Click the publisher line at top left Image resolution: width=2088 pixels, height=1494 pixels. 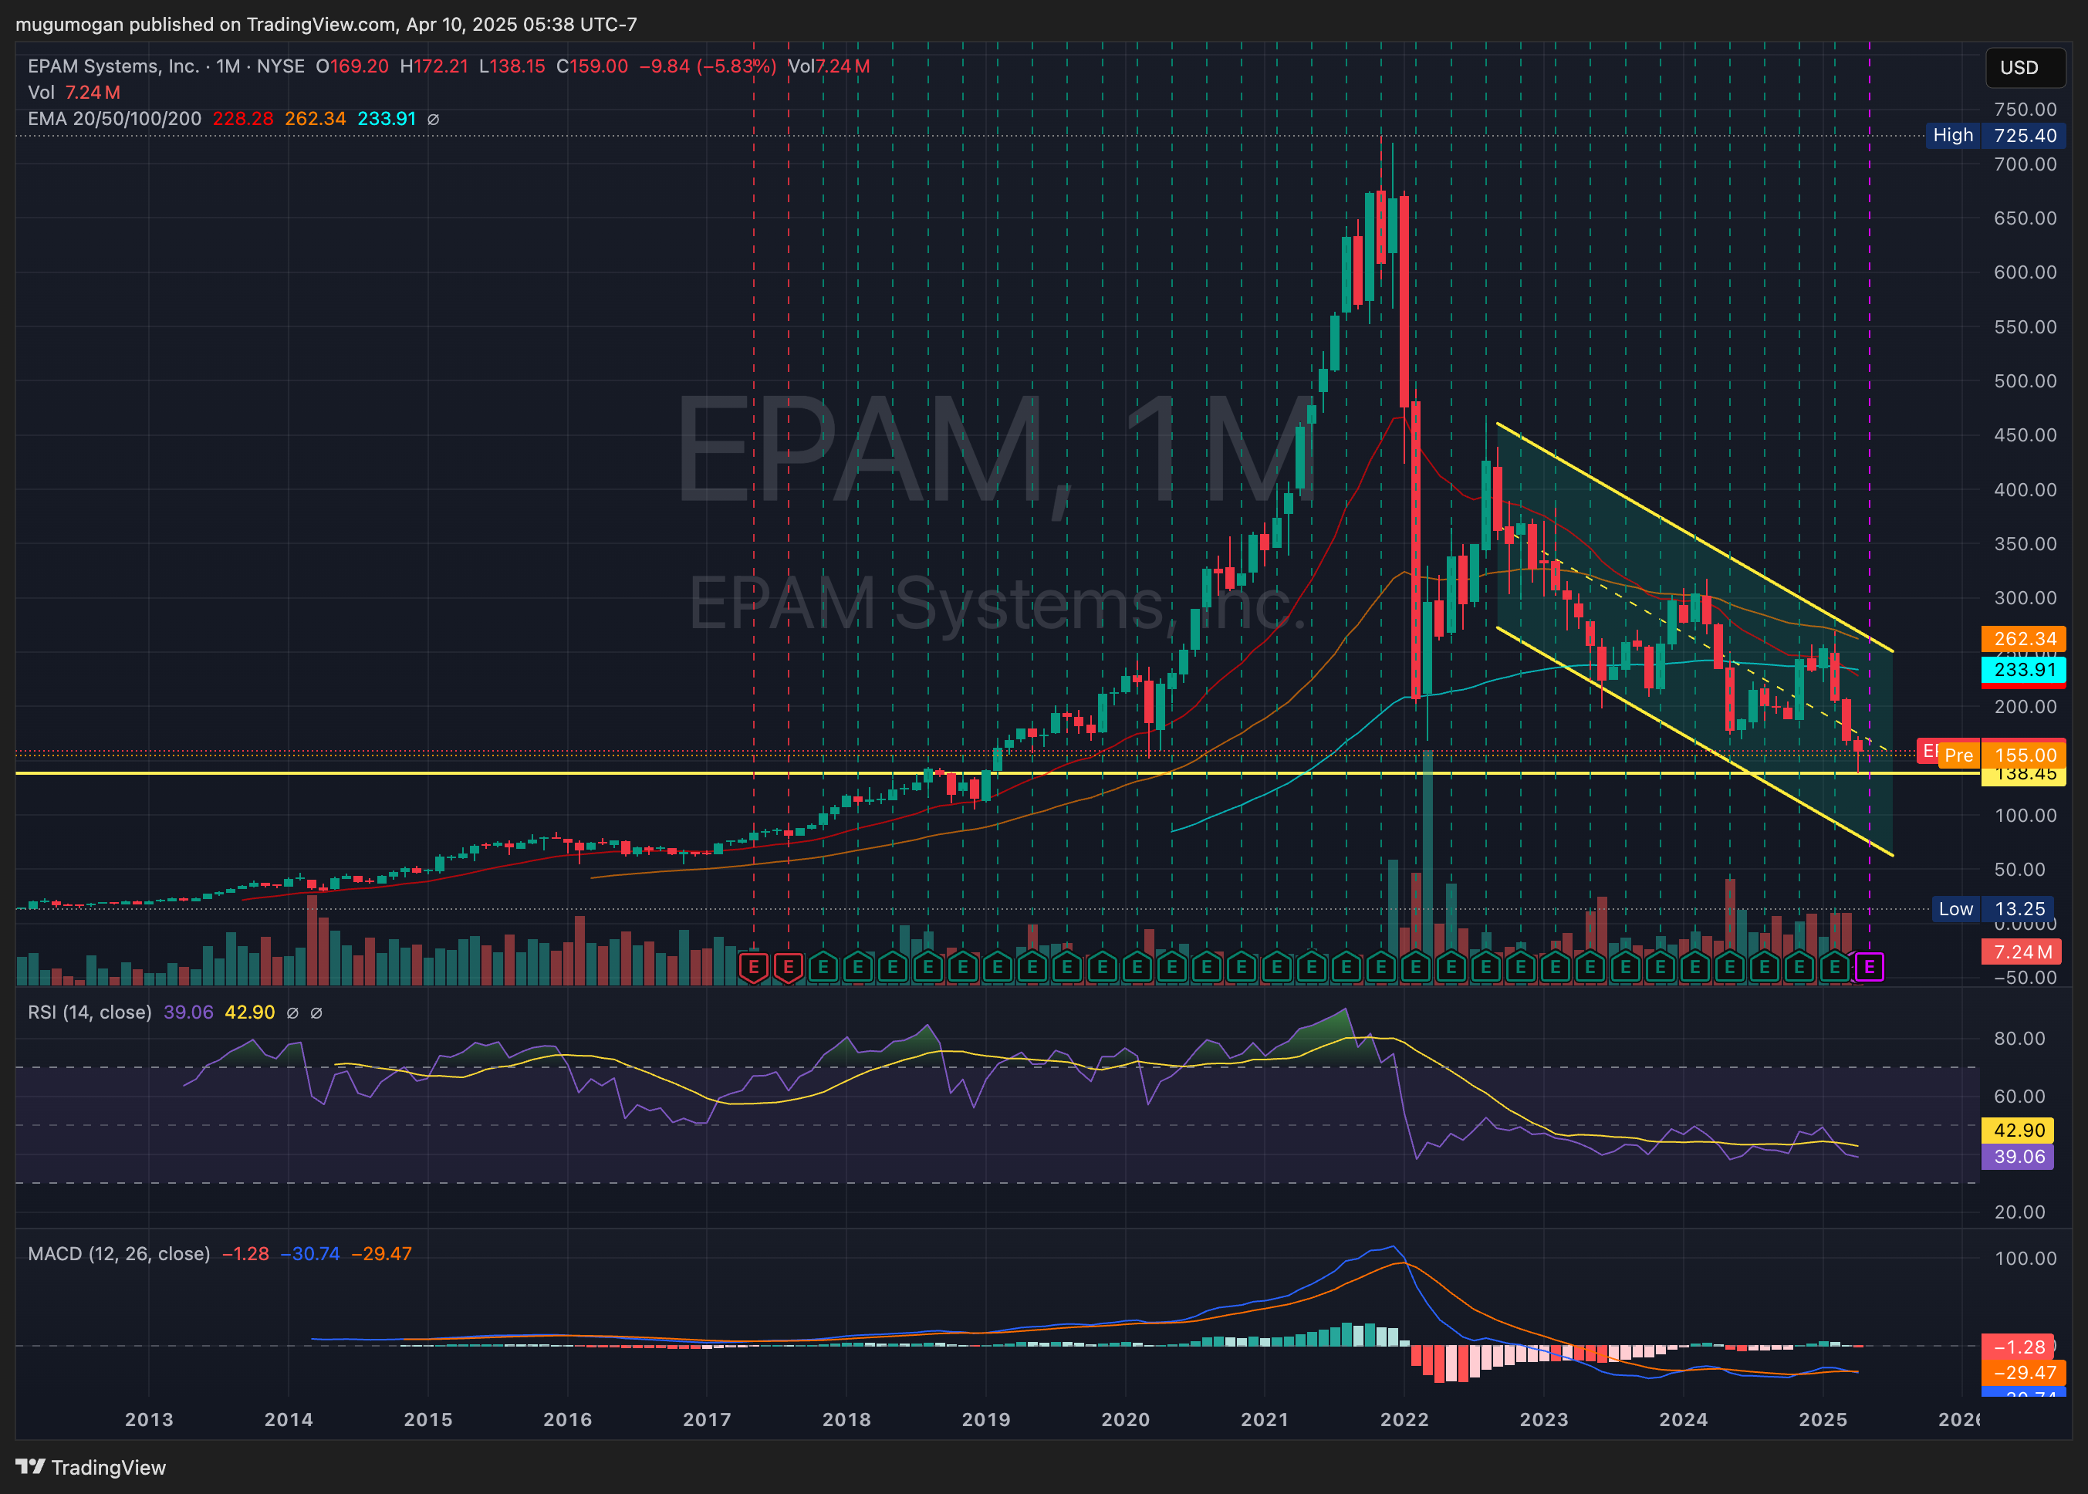click(x=326, y=24)
